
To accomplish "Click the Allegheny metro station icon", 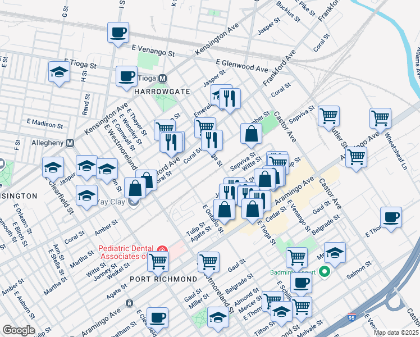I will click(x=70, y=143).
